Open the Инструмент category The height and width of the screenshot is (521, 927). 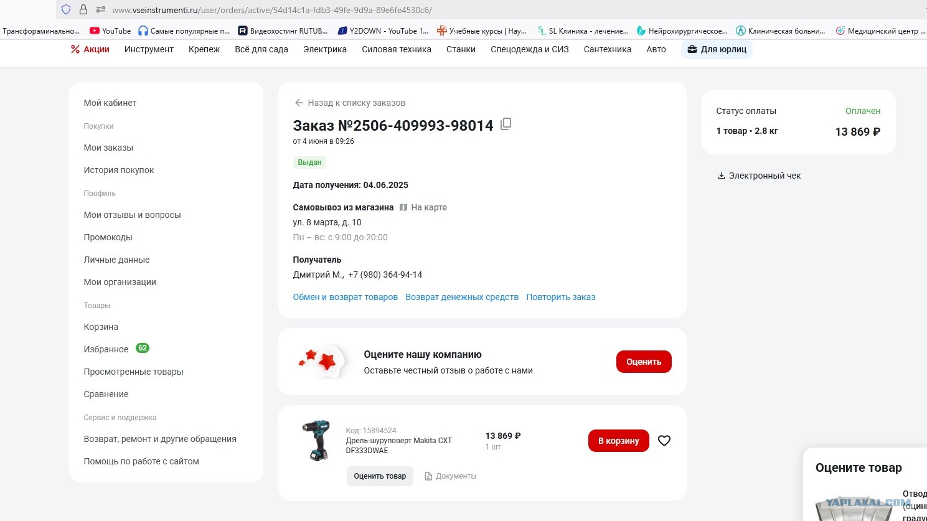(149, 49)
